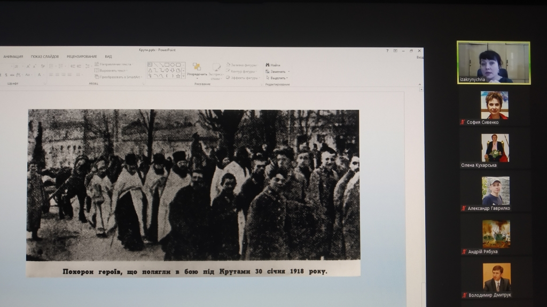
Task: Open the Упорядочить arrange menu
Action: (197, 70)
